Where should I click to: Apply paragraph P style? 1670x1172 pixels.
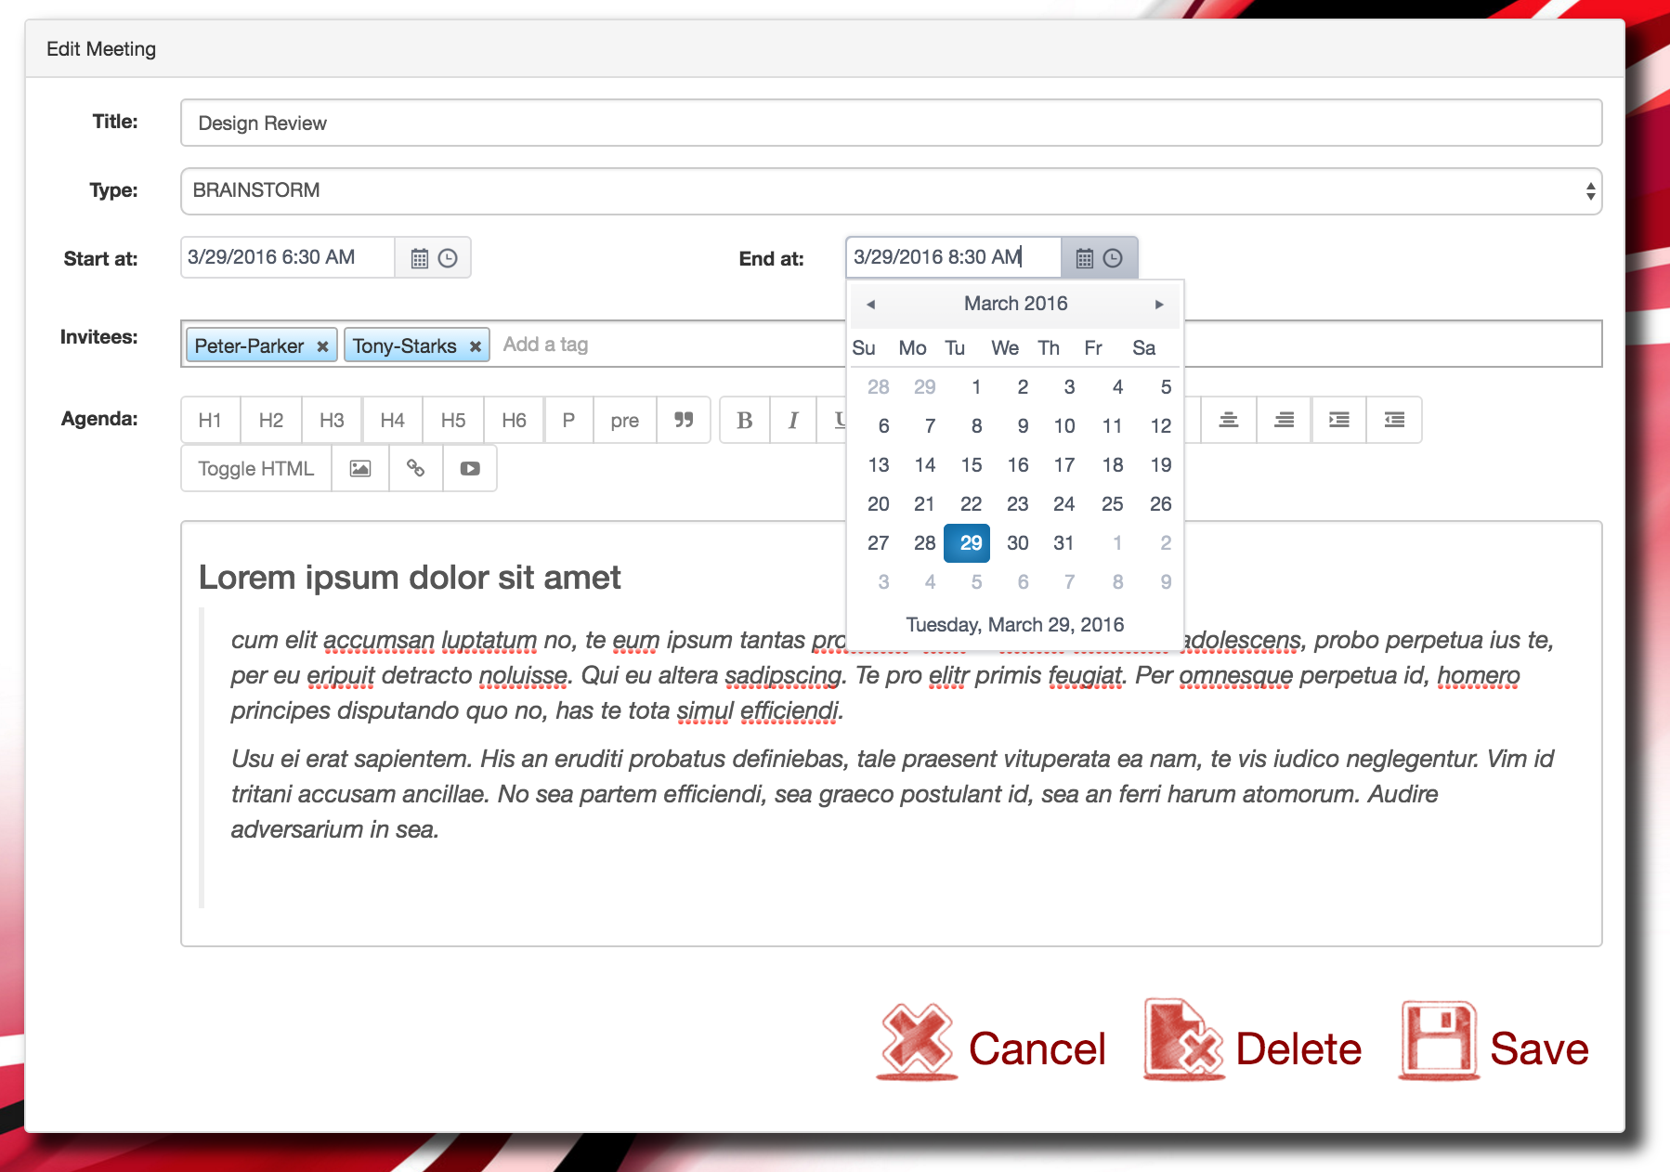point(568,420)
